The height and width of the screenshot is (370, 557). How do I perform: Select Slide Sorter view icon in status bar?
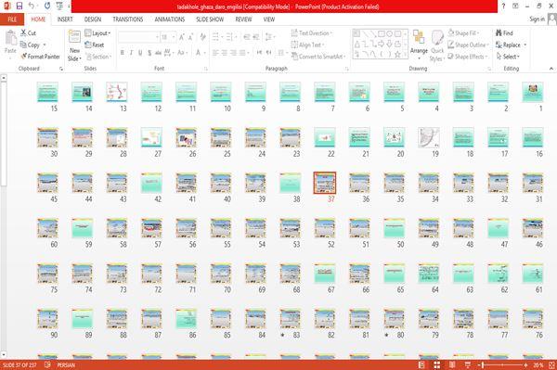pyautogui.click(x=437, y=365)
